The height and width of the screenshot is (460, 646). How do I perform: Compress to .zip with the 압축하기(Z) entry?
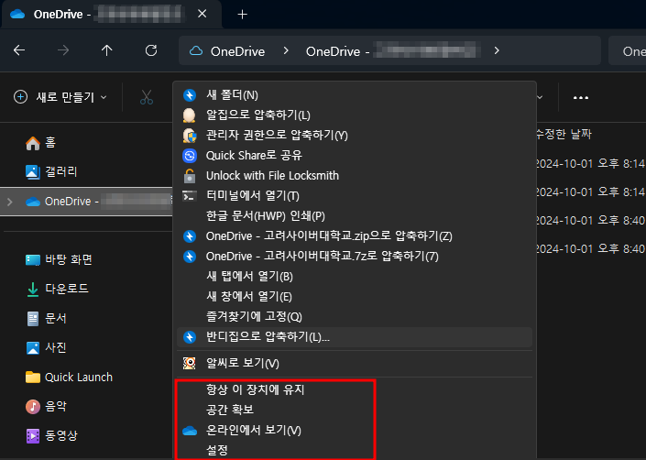(355, 236)
